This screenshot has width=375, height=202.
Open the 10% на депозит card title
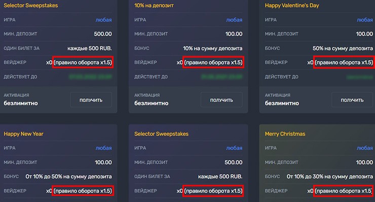pyautogui.click(x=155, y=6)
